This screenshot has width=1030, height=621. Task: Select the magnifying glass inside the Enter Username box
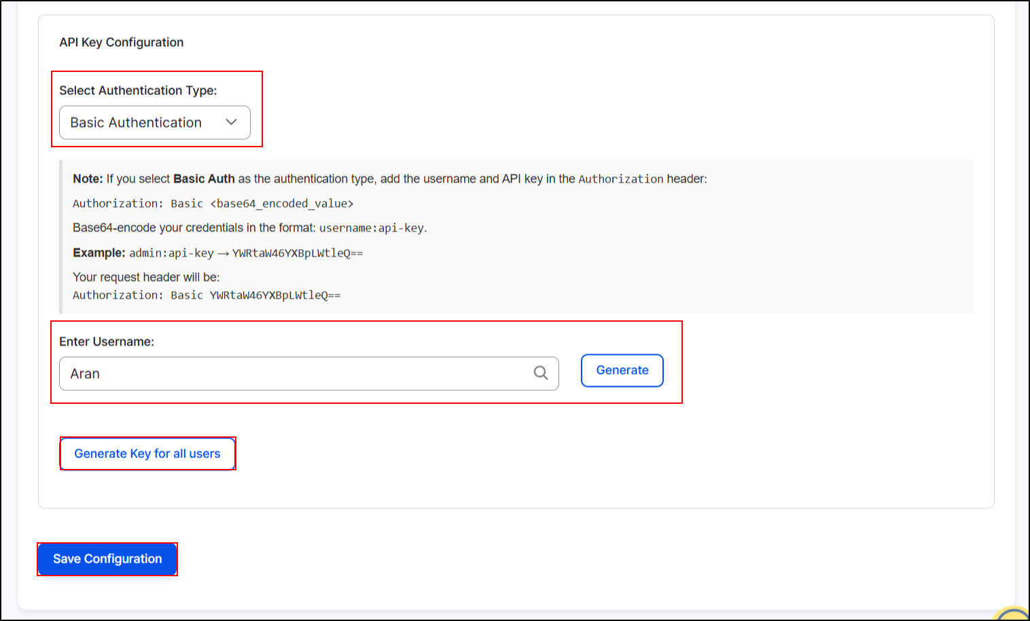(x=540, y=373)
